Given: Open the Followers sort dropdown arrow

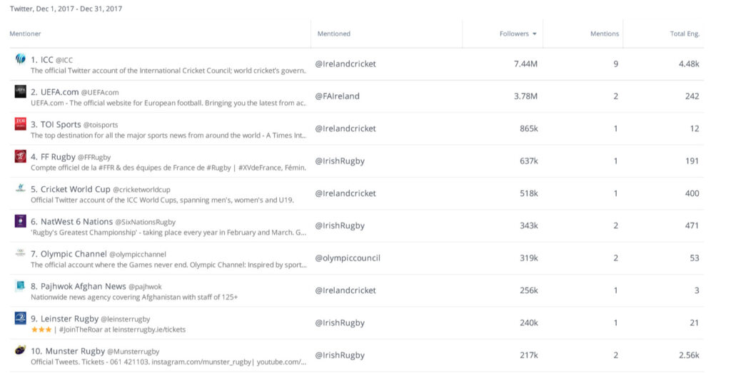Looking at the screenshot, I should tap(534, 34).
